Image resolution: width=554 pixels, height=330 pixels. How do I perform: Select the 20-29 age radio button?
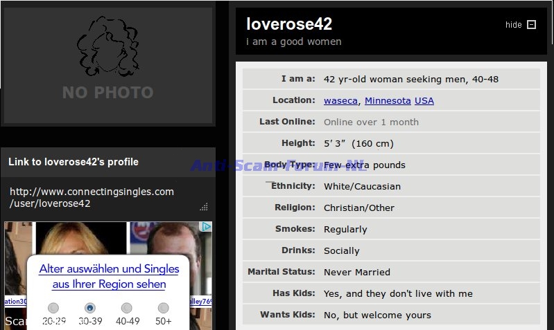point(53,308)
